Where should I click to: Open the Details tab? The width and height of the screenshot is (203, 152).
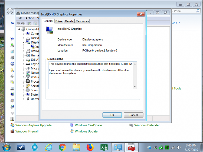69,21
